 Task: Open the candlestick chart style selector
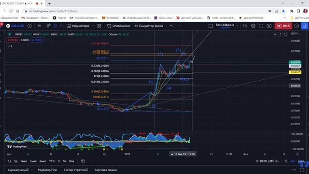click(x=49, y=26)
